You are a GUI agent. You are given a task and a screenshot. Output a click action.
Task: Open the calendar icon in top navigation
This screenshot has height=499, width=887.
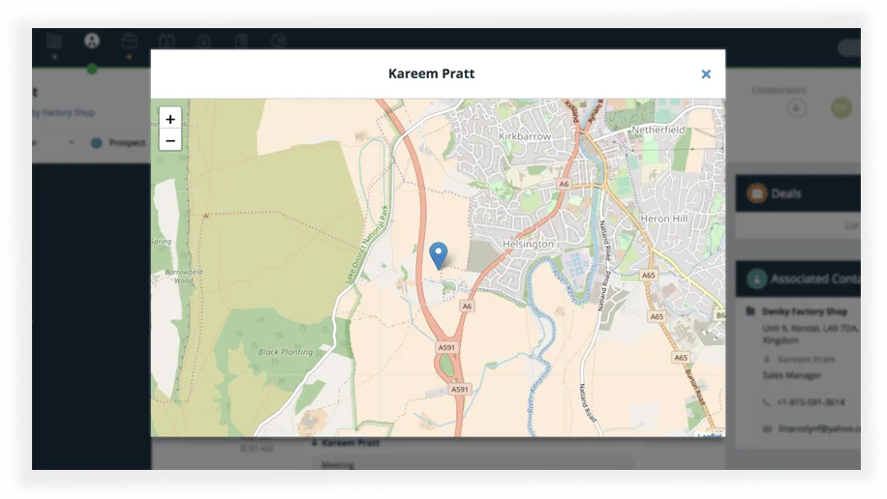click(x=167, y=41)
